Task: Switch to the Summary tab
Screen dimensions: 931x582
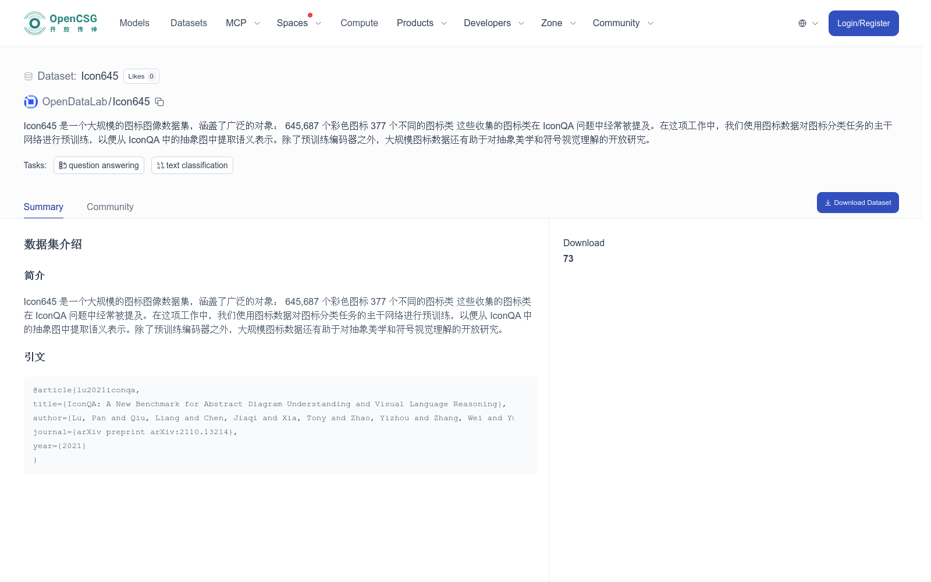Action: [x=44, y=207]
